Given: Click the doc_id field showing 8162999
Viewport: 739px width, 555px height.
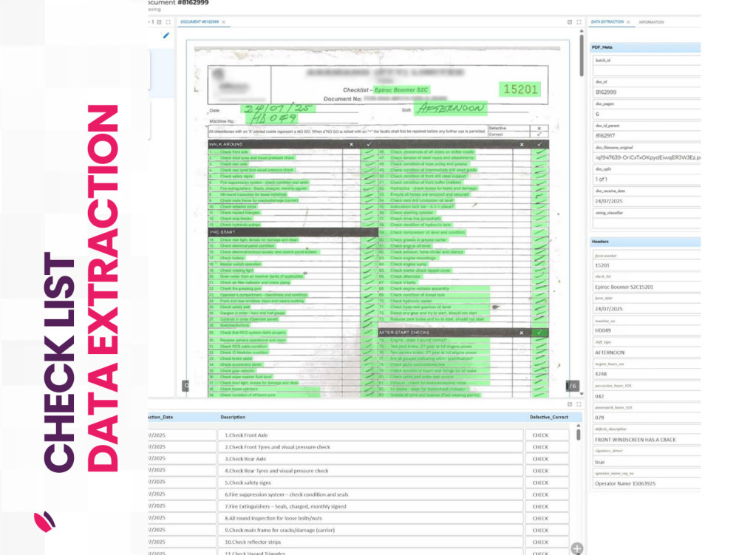Looking at the screenshot, I should click(647, 92).
